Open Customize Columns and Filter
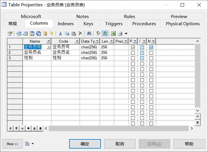The image size is (208, 152). pos(98,33)
